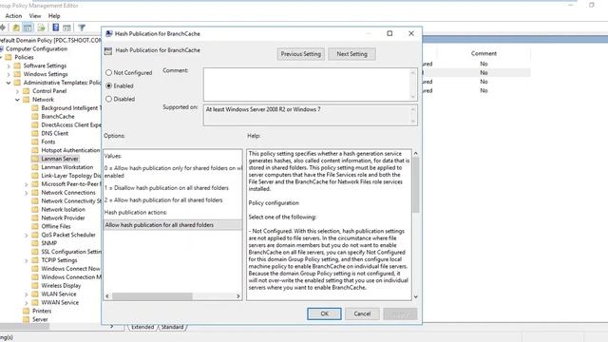Expand the Windows Settings node
The width and height of the screenshot is (608, 342).
[x=9, y=74]
